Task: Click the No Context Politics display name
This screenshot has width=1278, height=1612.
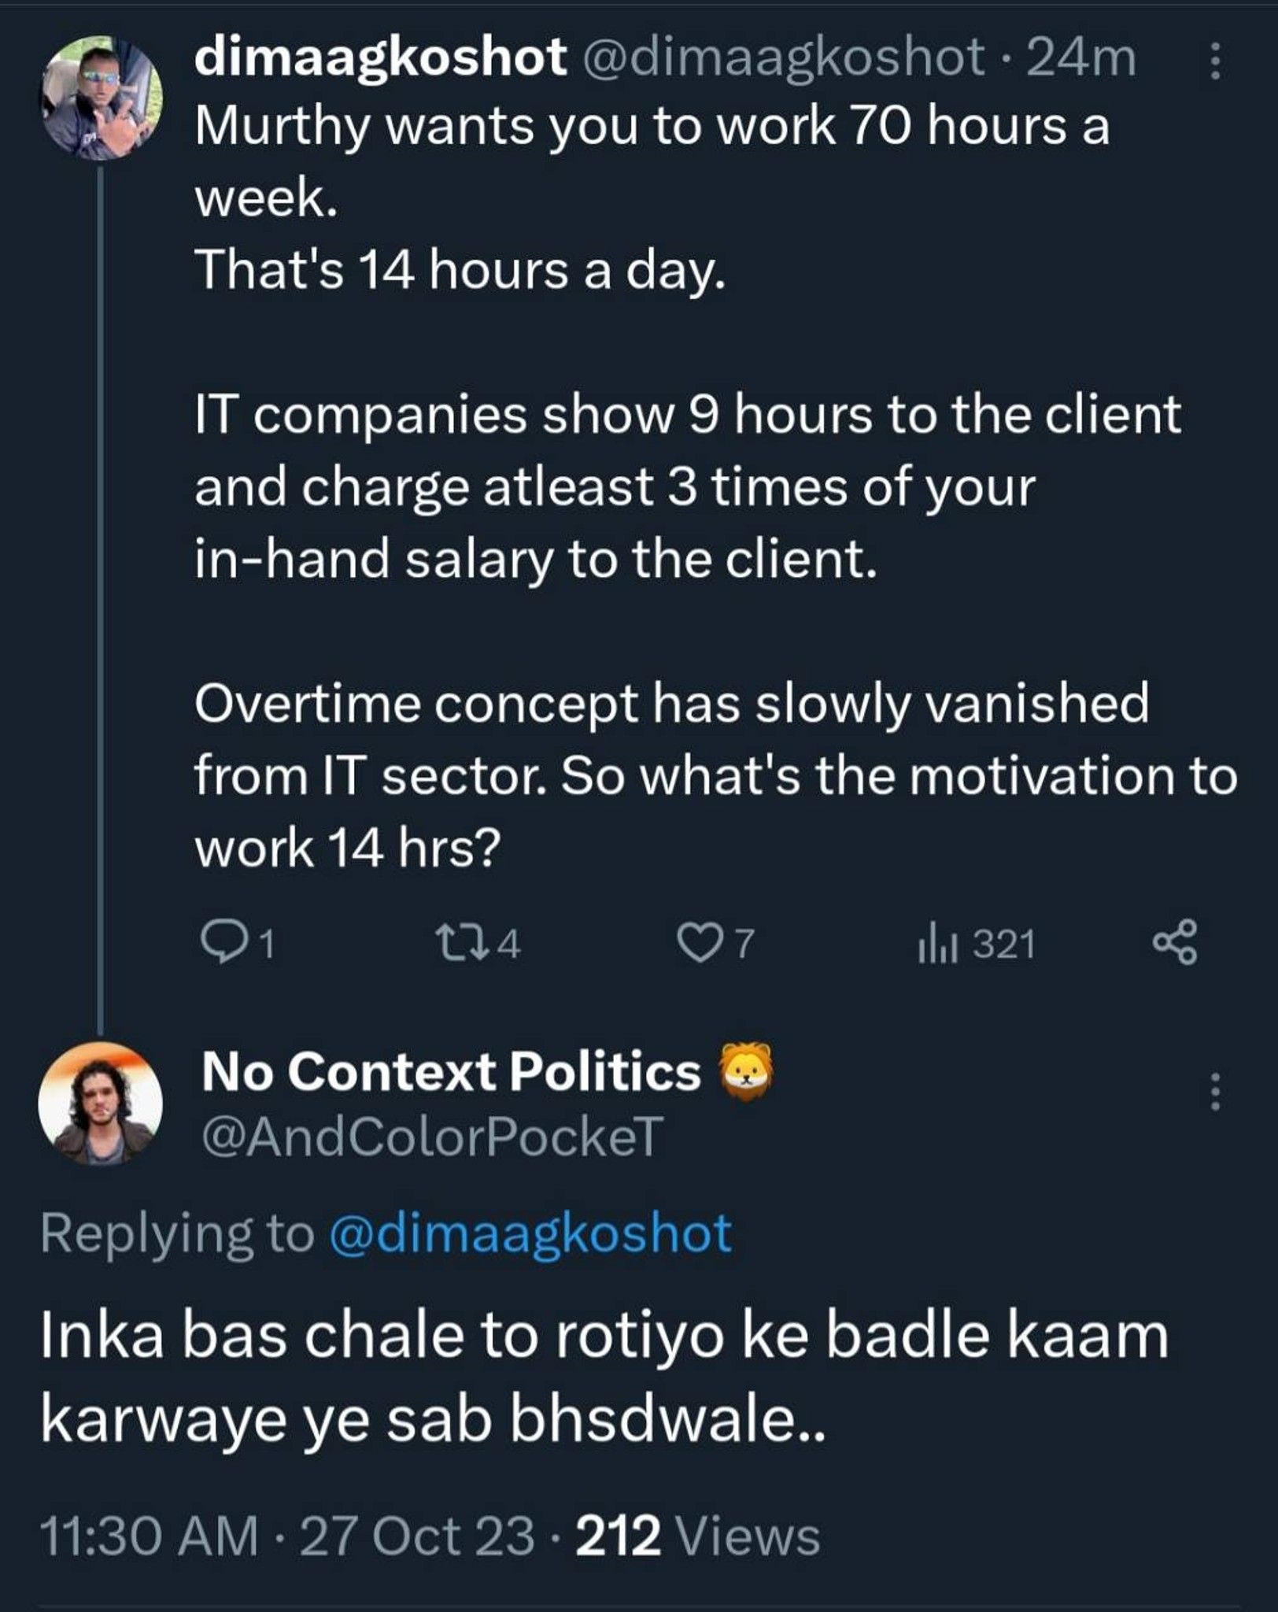Action: click(451, 1071)
